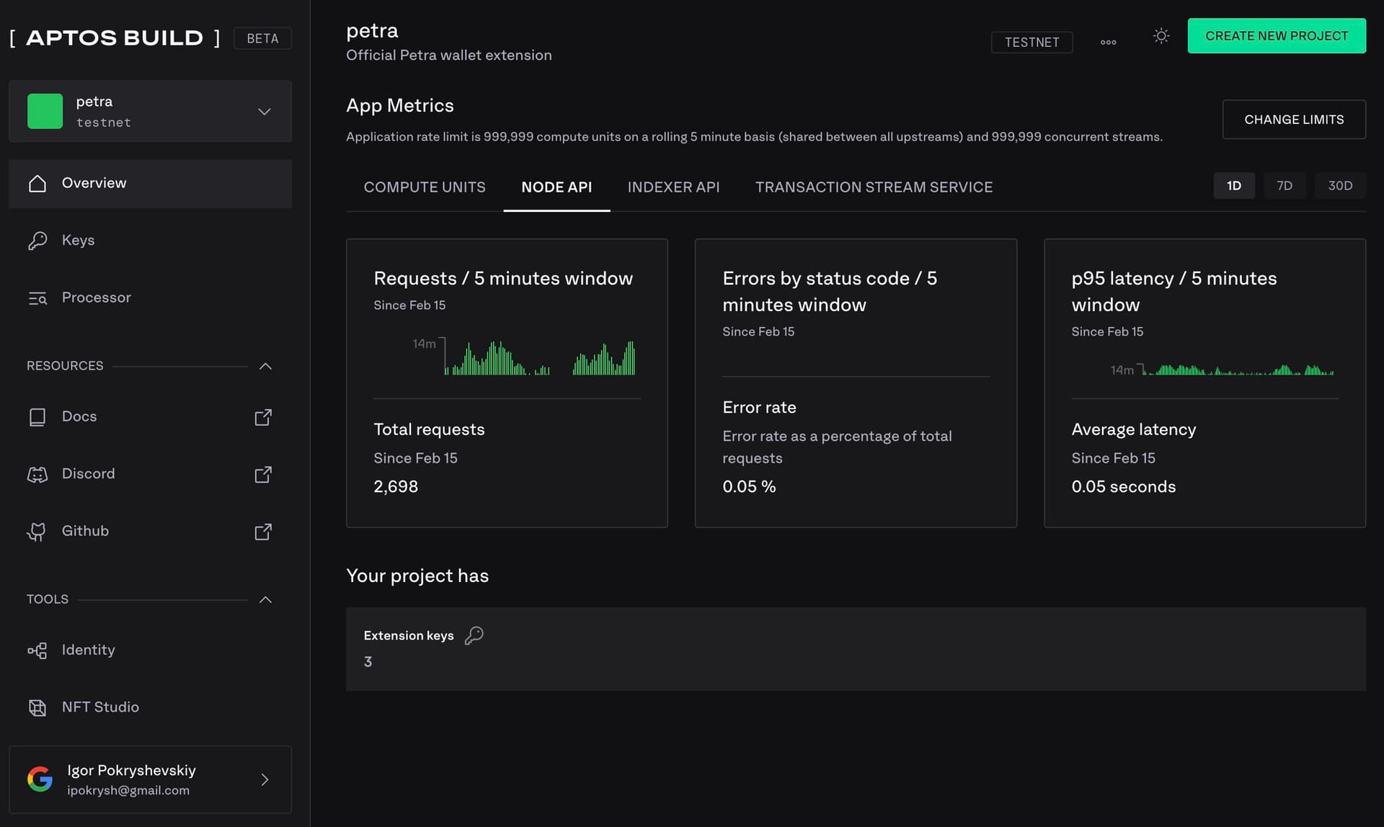Image resolution: width=1384 pixels, height=827 pixels.
Task: Switch to the Compute Units tab
Action: 425,187
